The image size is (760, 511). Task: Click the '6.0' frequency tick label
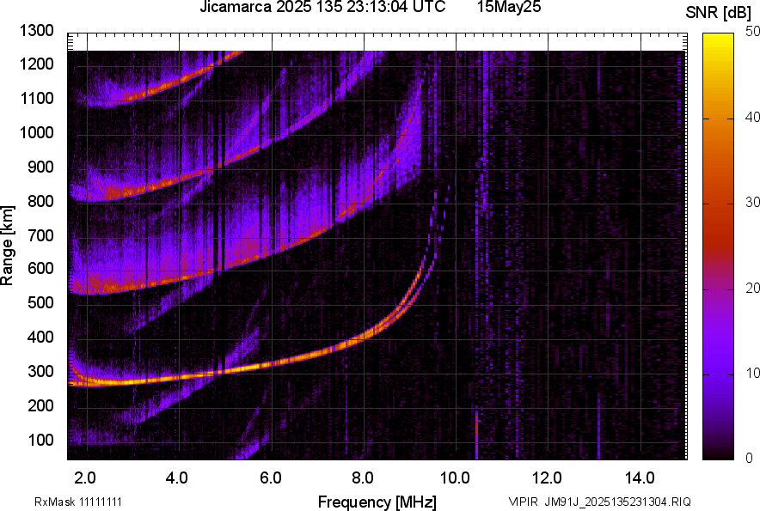coord(271,478)
